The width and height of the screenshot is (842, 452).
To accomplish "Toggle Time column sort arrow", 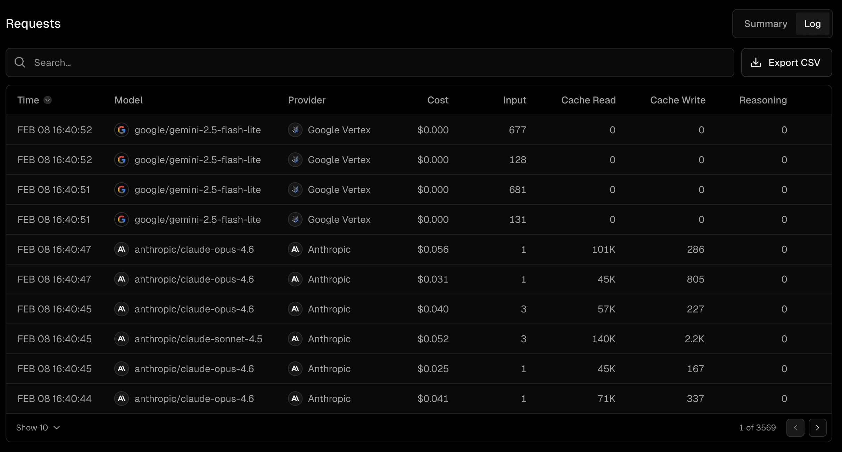I will tap(48, 100).
